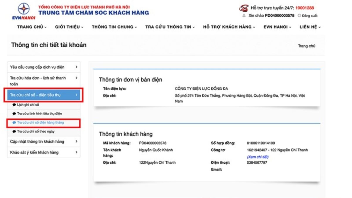Click the Xem chi tiết link
Viewport: 352px width, 198px height.
pos(258,157)
